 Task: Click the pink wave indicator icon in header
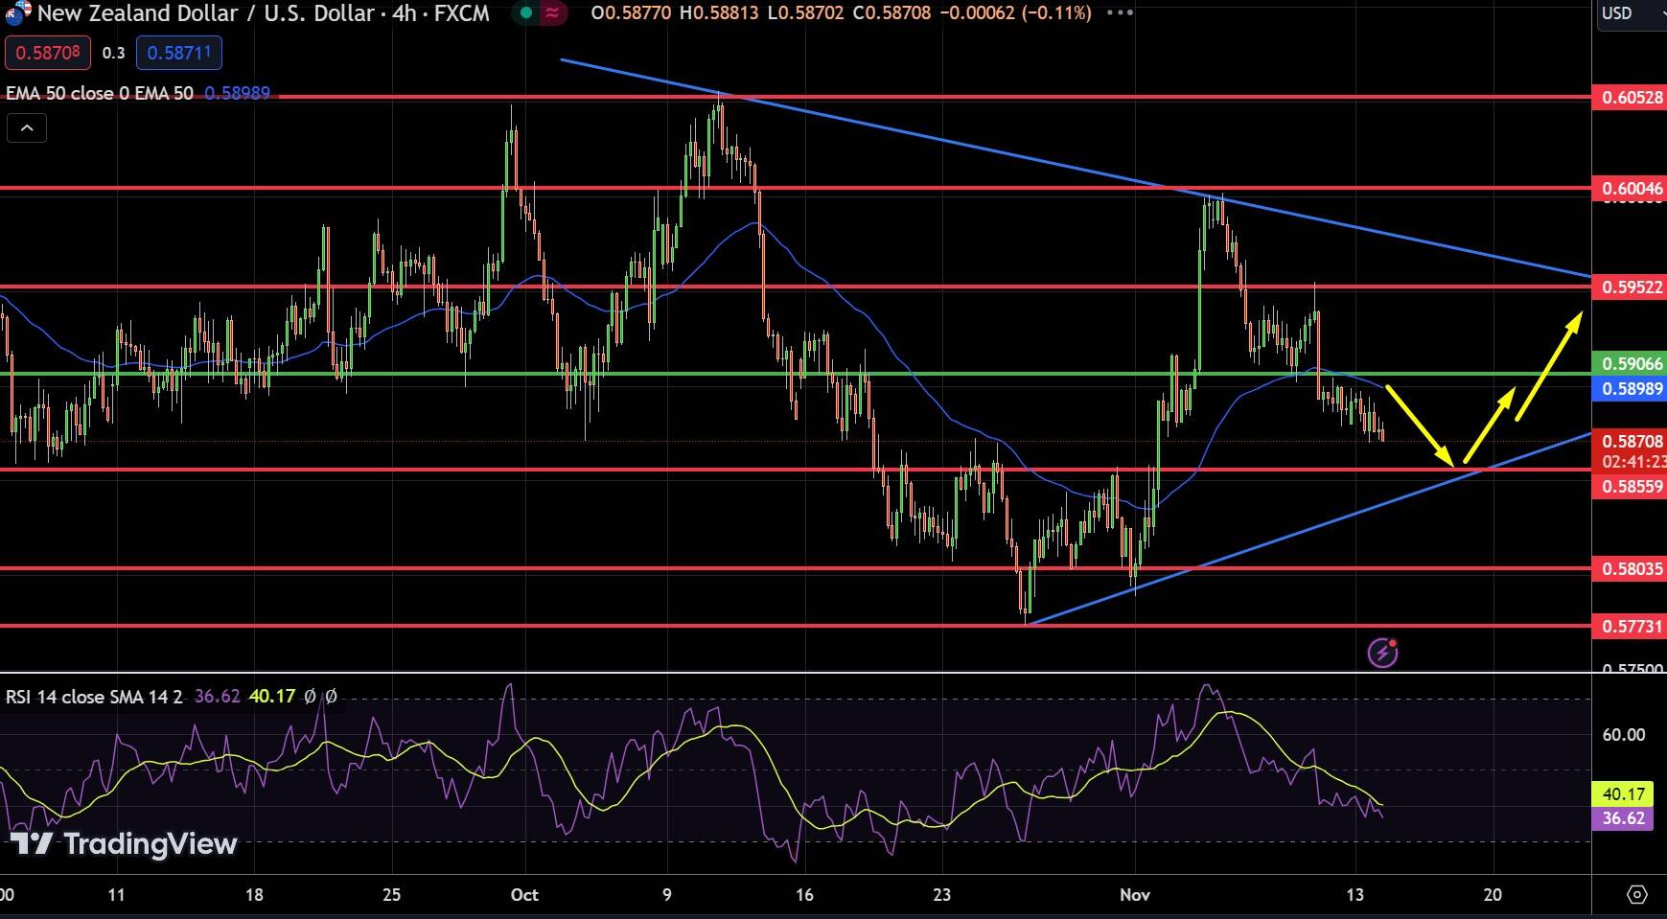[552, 13]
